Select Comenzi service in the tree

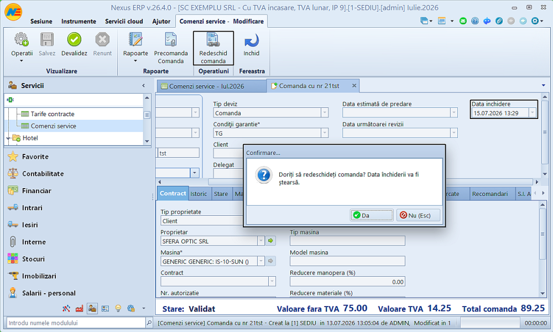coord(53,126)
